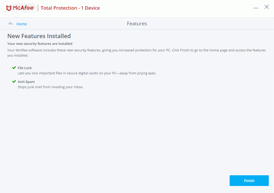Click the Anti-Spam junk mail description
The height and width of the screenshot is (193, 274).
[51, 87]
